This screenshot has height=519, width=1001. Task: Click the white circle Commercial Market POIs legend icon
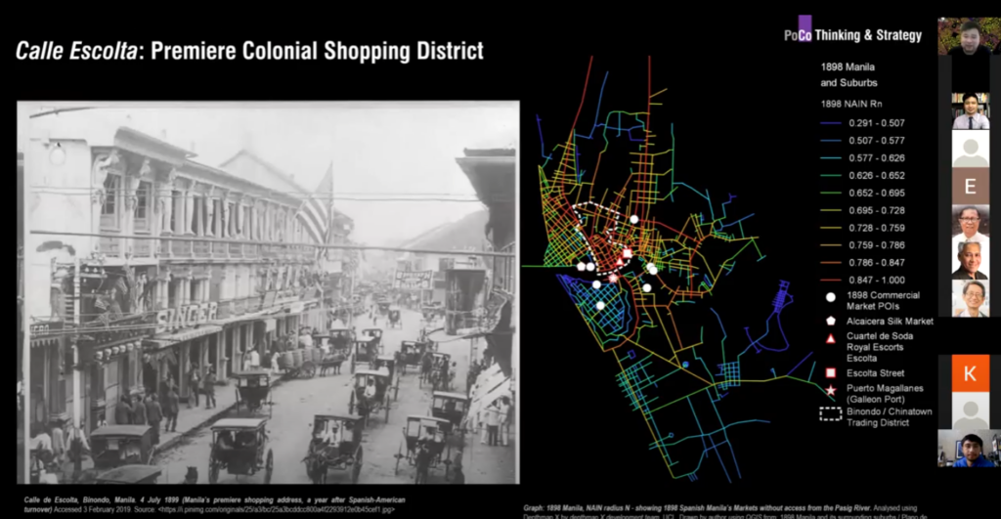pos(829,295)
